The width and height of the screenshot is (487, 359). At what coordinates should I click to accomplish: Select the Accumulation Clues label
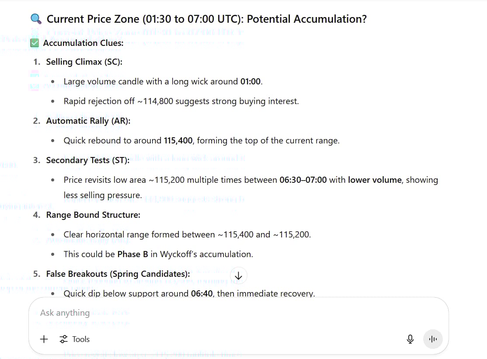(x=83, y=43)
